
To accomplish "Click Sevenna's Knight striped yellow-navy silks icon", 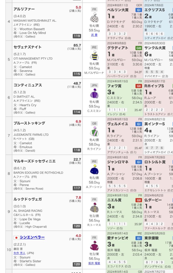I will click(x=94, y=56).
